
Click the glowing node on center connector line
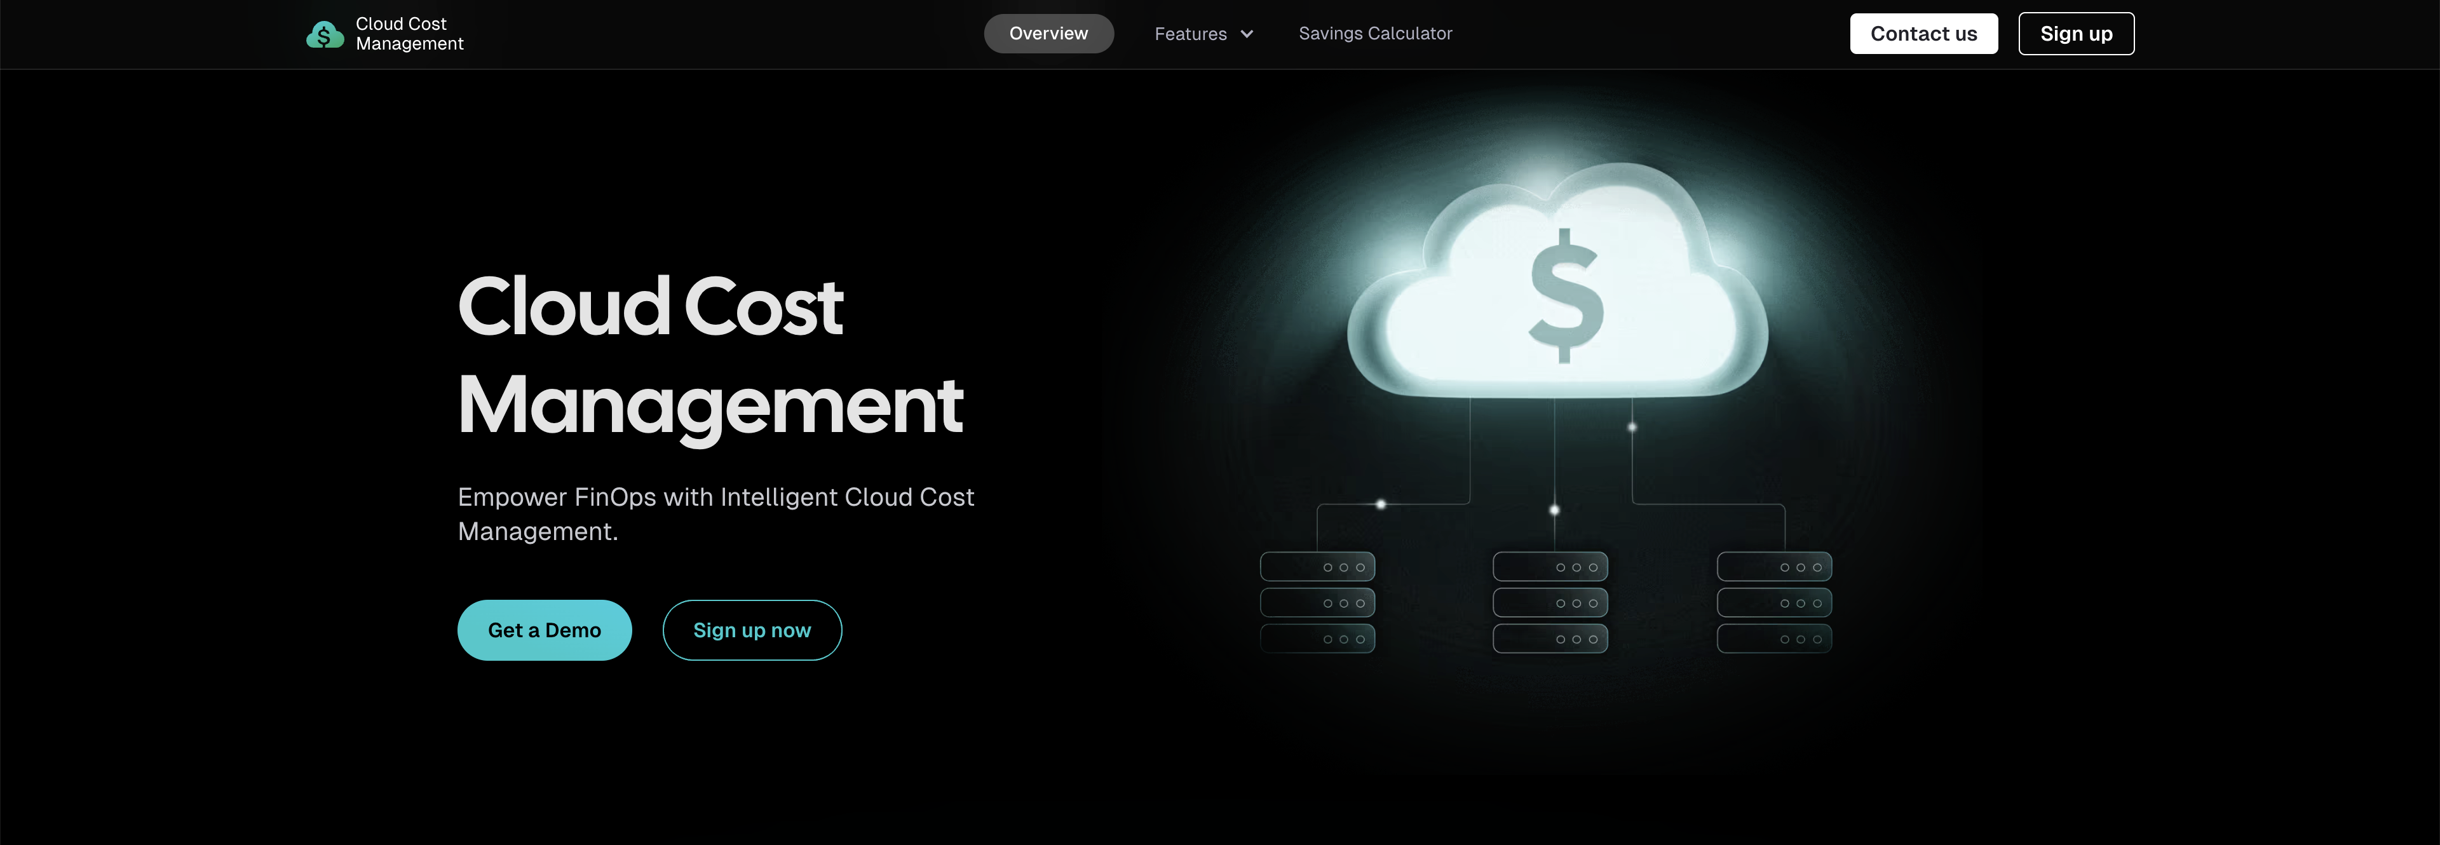[x=1554, y=510]
